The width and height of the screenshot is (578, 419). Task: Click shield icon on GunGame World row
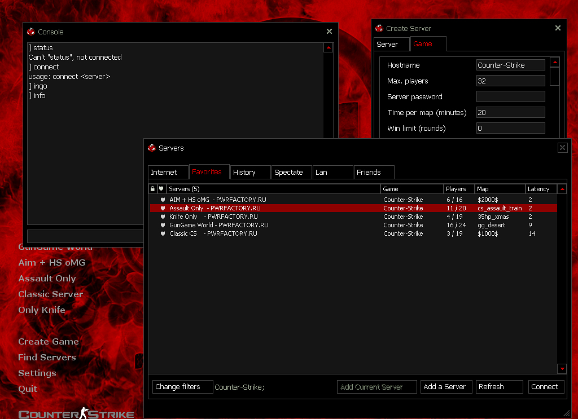coord(163,225)
